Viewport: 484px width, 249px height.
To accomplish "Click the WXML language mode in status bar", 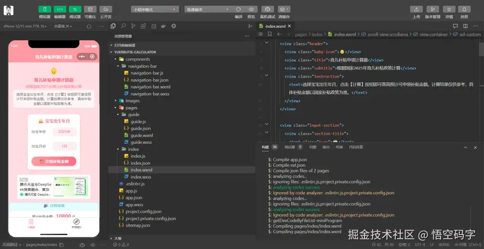I will 444,245.
